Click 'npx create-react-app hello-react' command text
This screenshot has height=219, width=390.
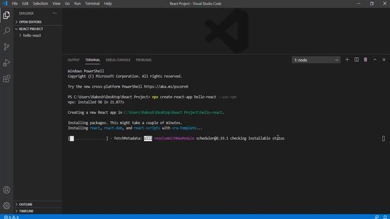[x=184, y=97]
